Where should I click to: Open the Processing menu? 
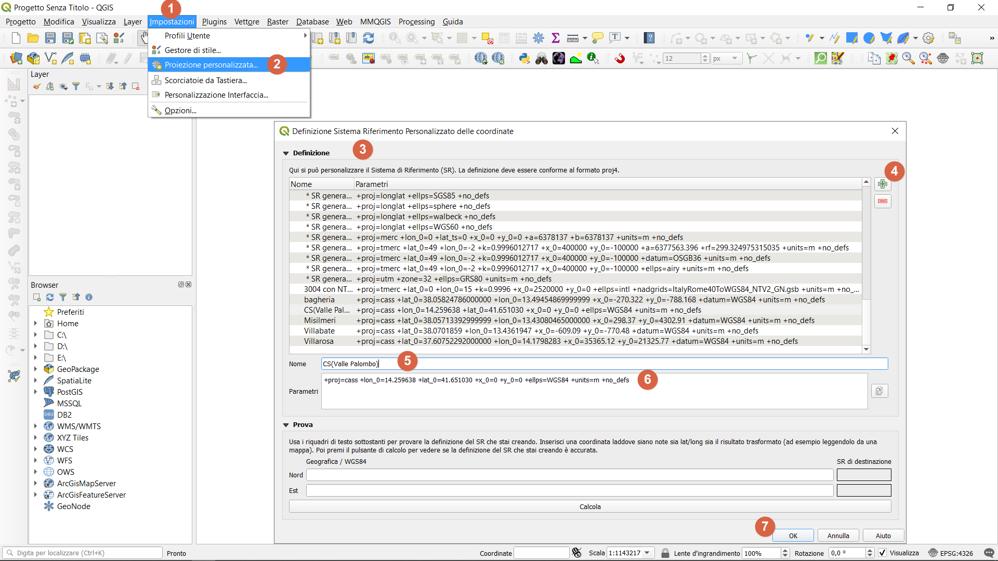click(x=416, y=21)
